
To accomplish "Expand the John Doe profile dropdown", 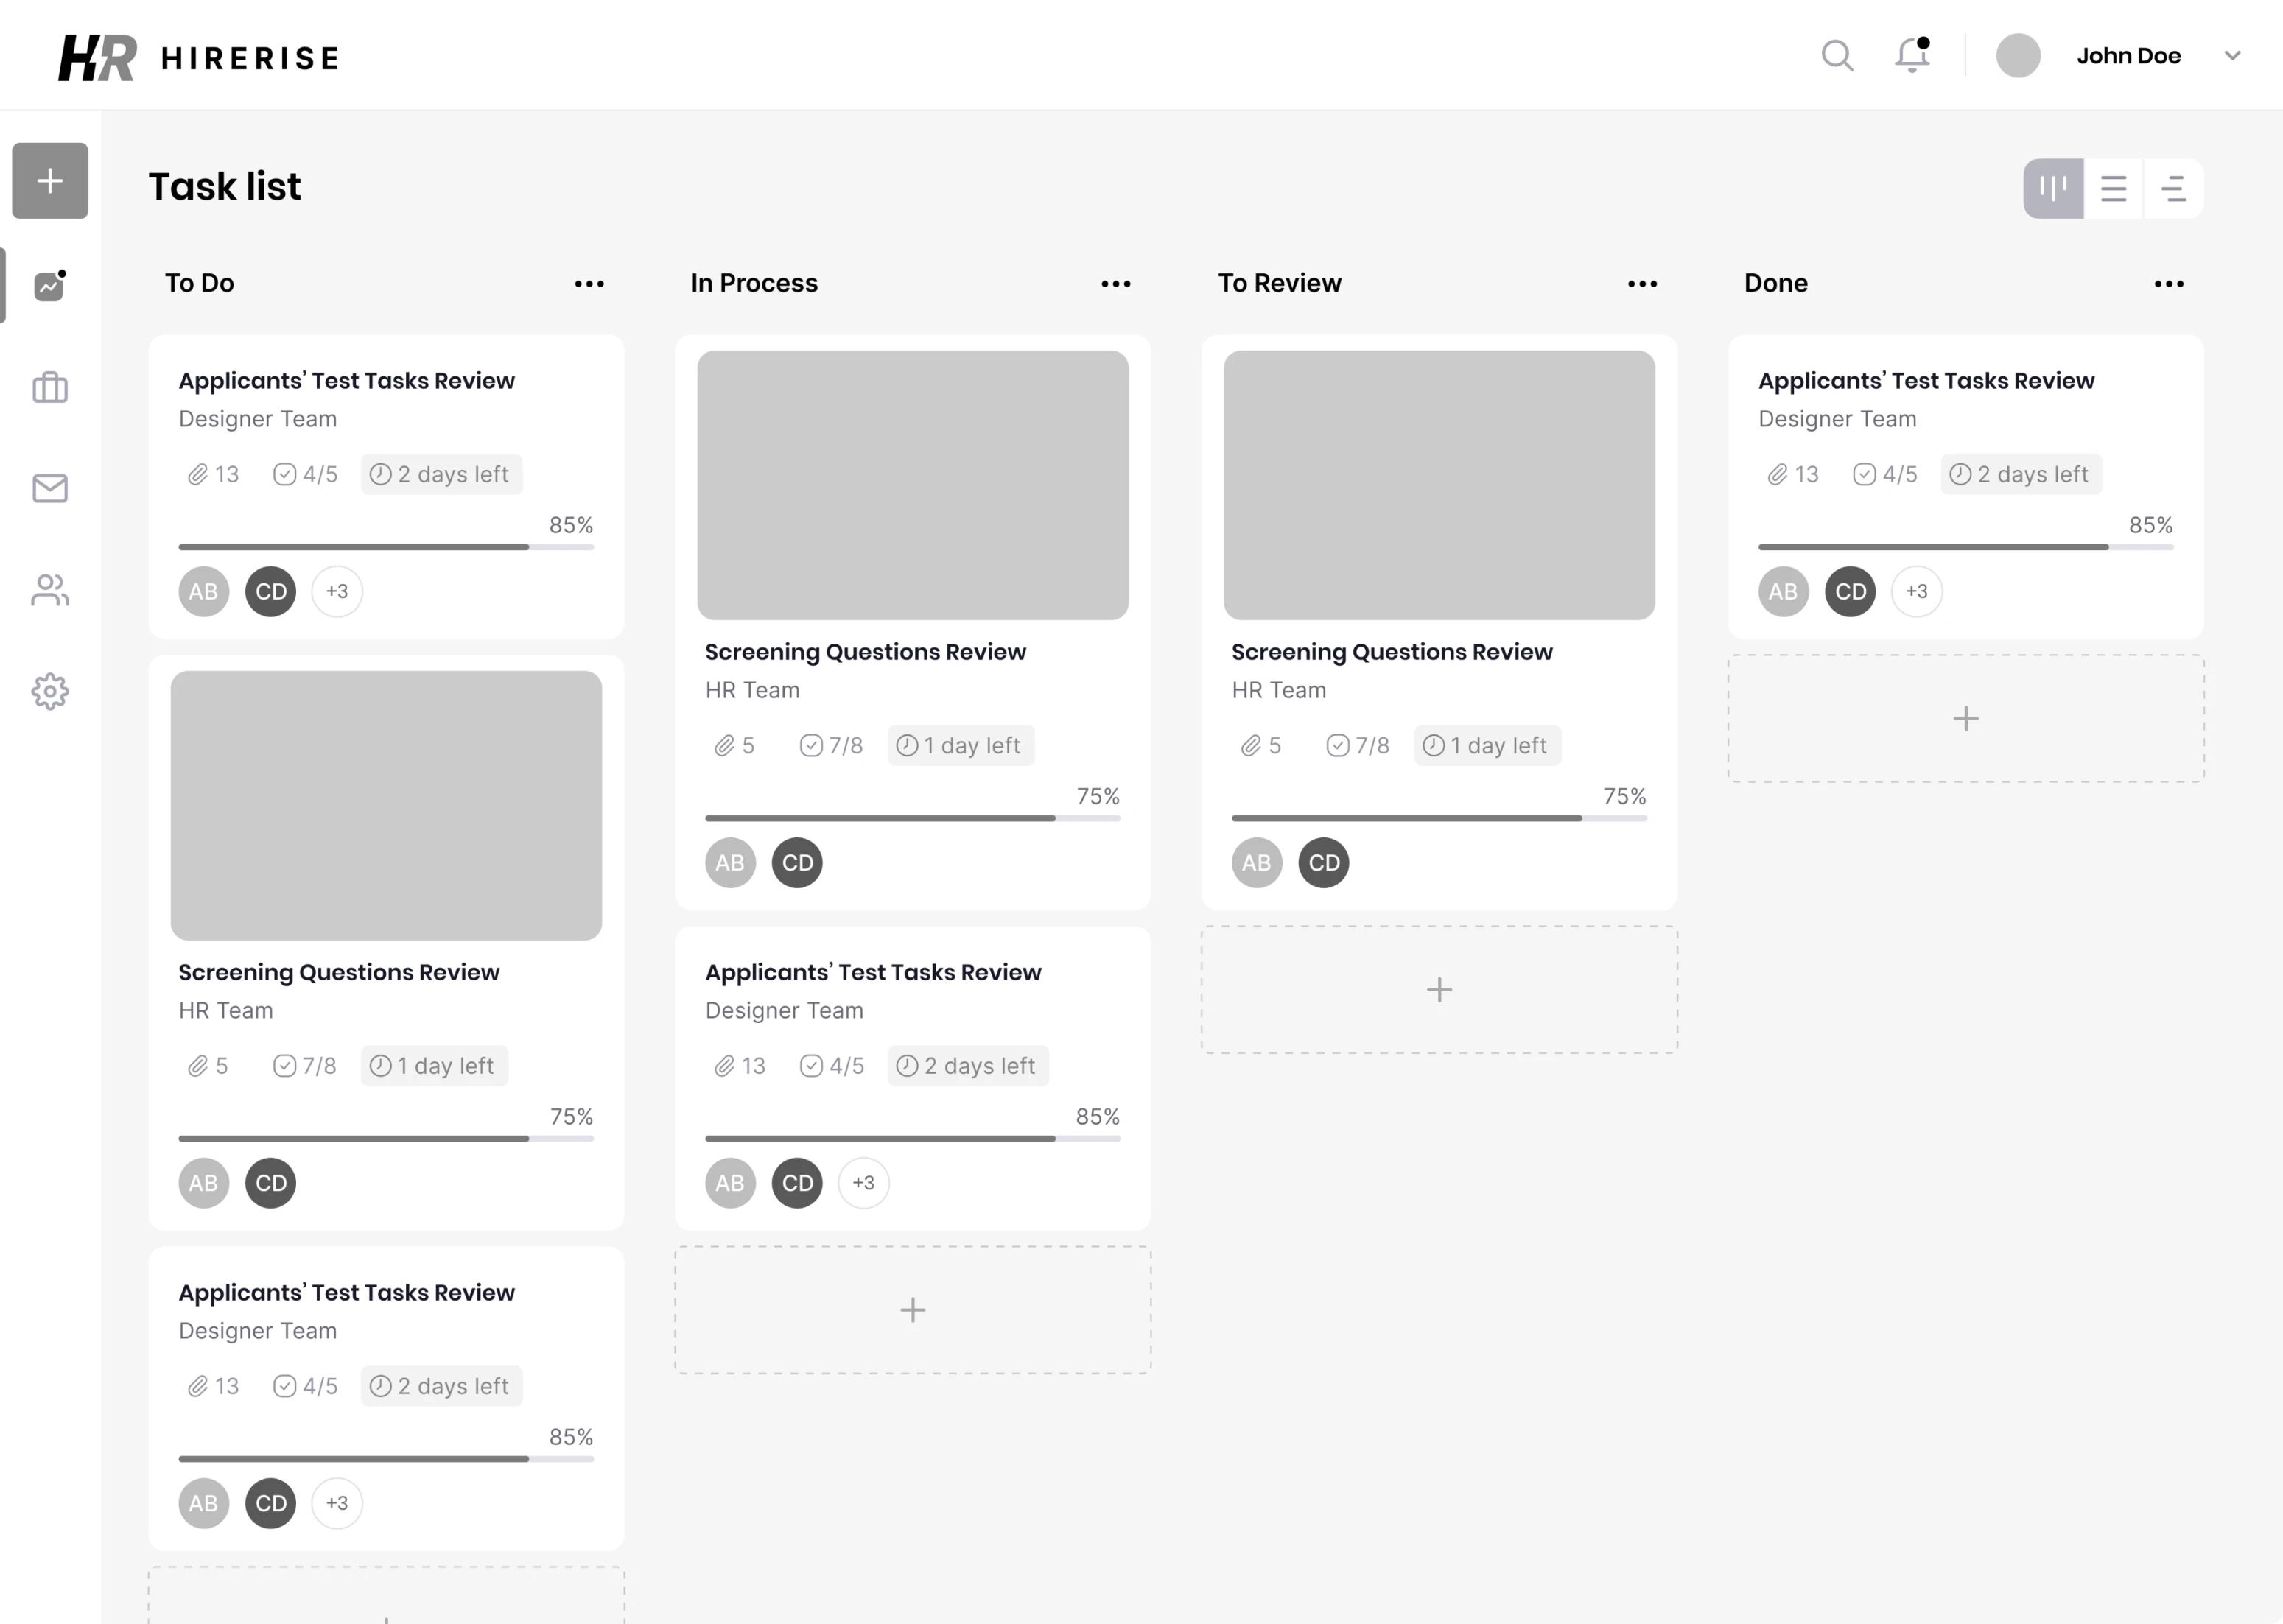I will coord(2234,56).
